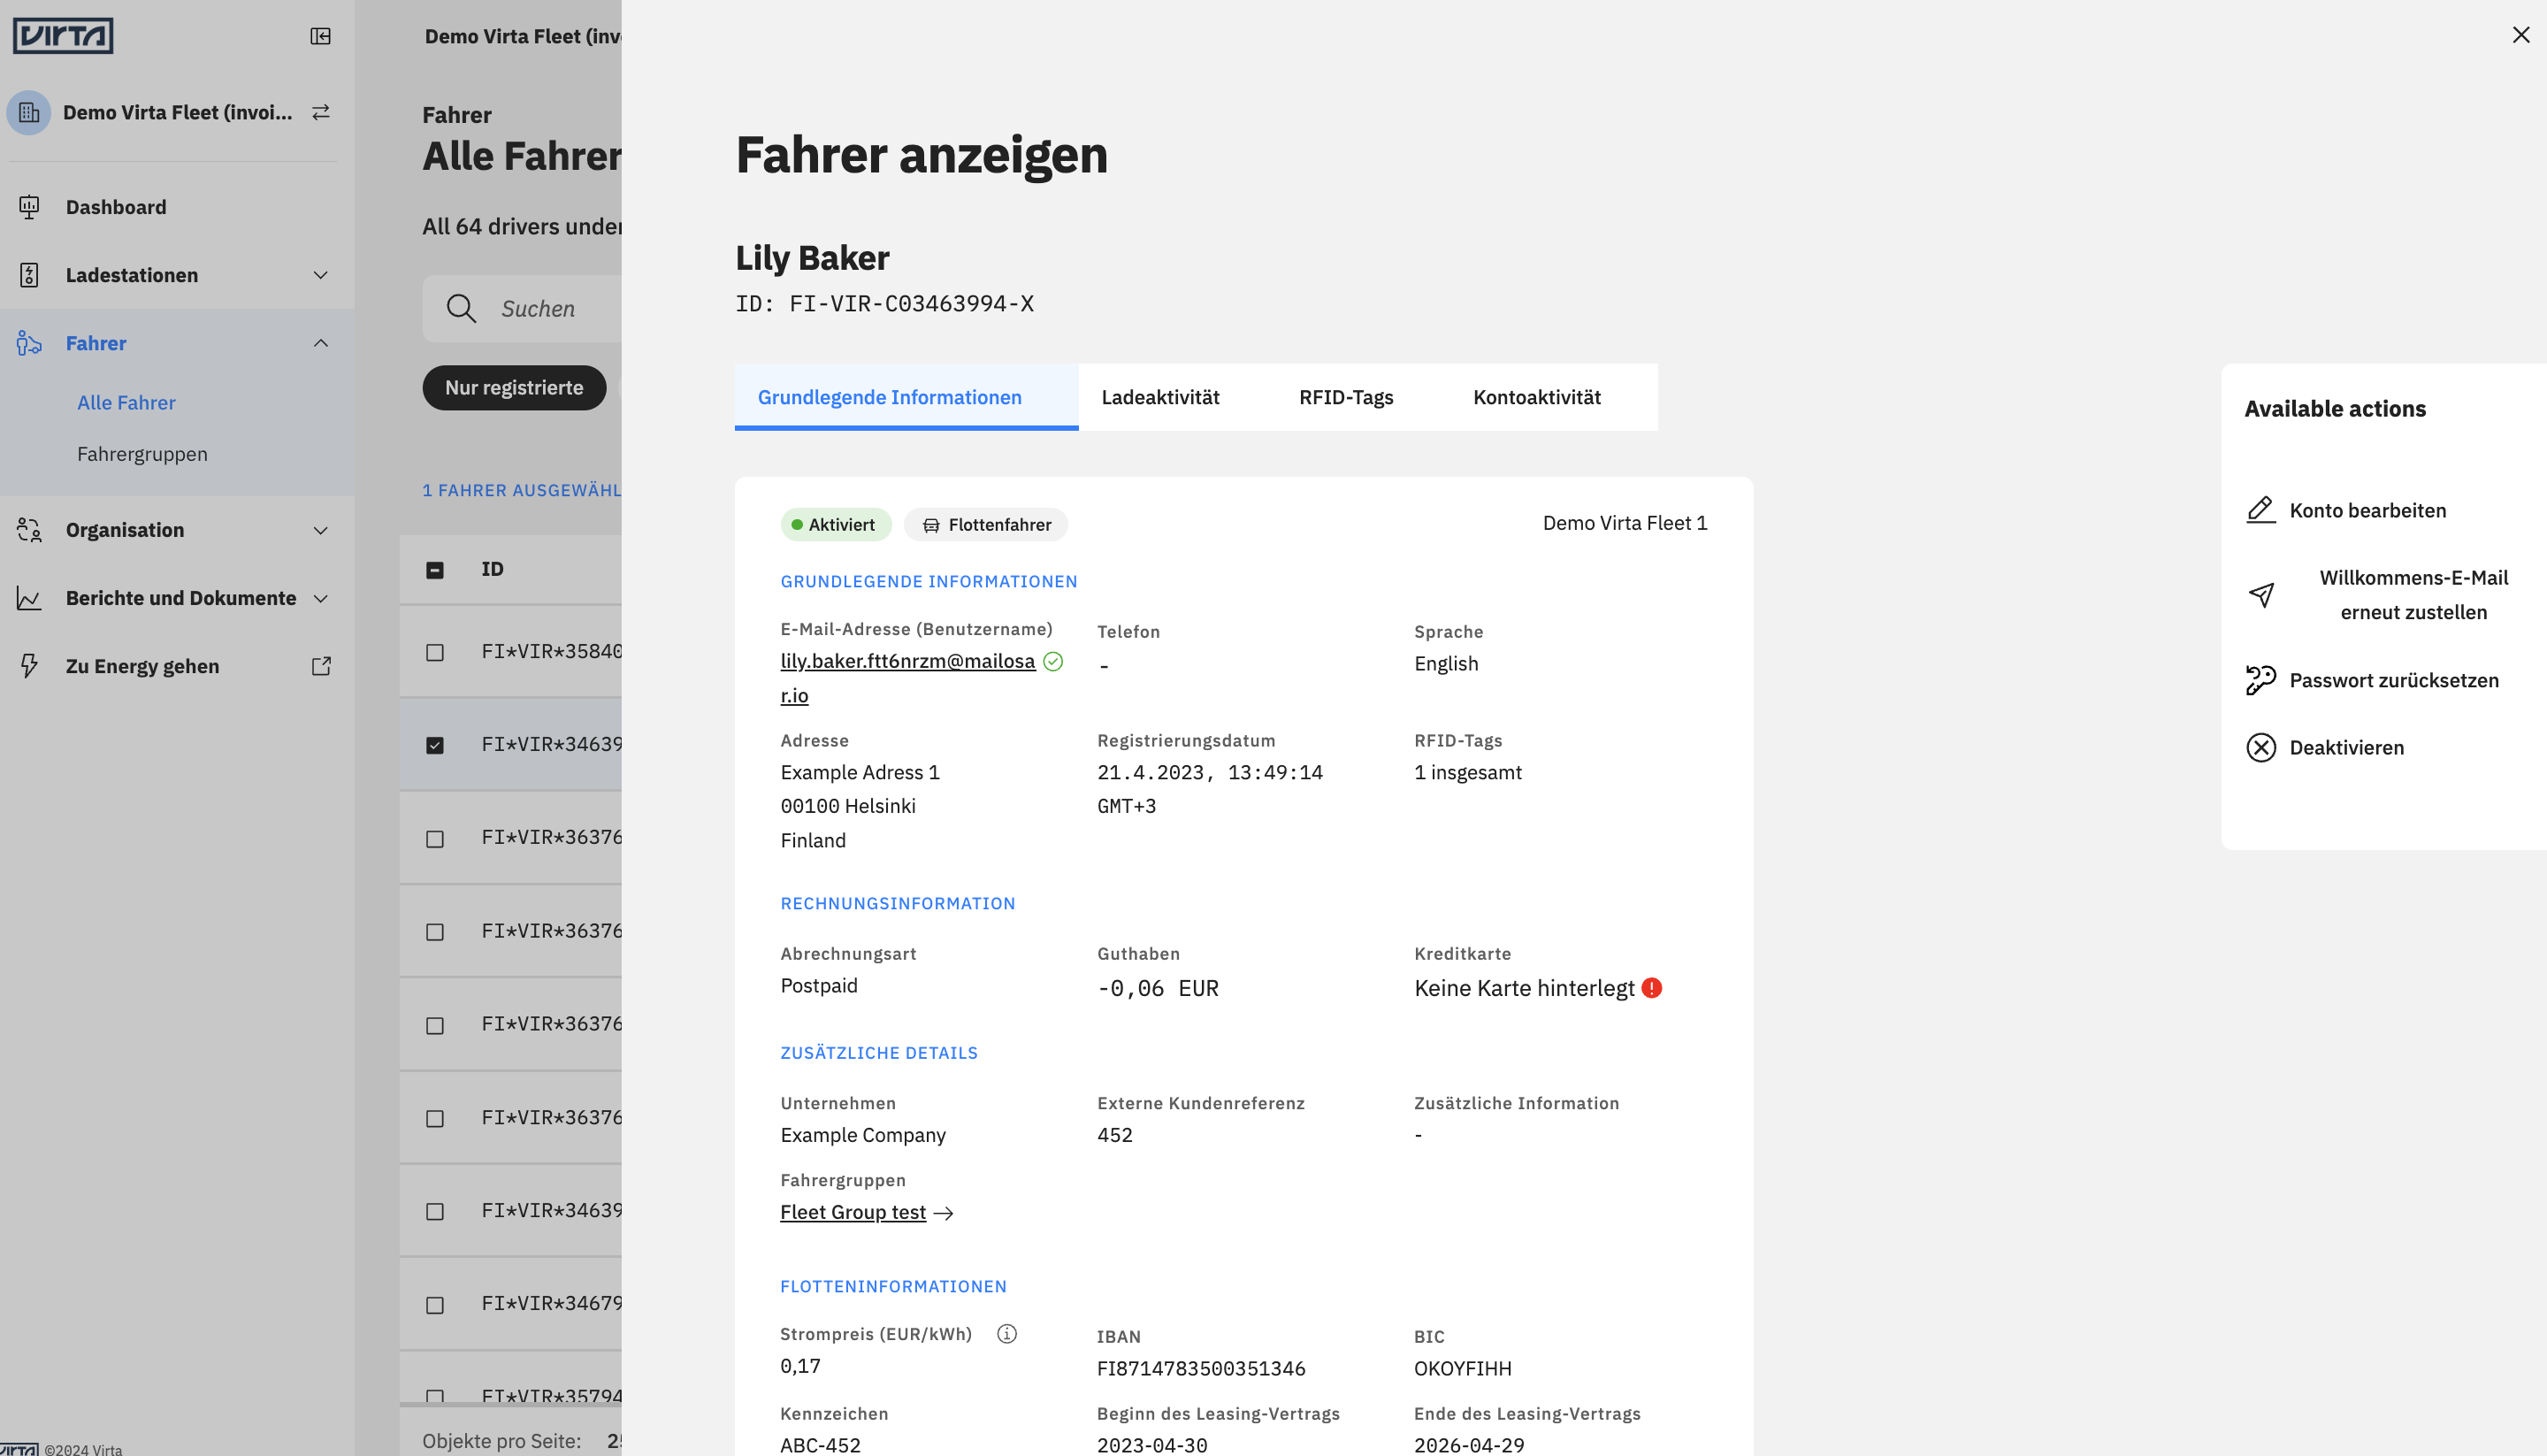Screen dimensions: 2547x1456
Task: Check the first FI*VIR*36376 row checkbox
Action: [435, 839]
